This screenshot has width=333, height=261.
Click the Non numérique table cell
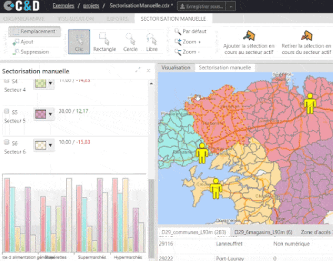tap(292, 244)
